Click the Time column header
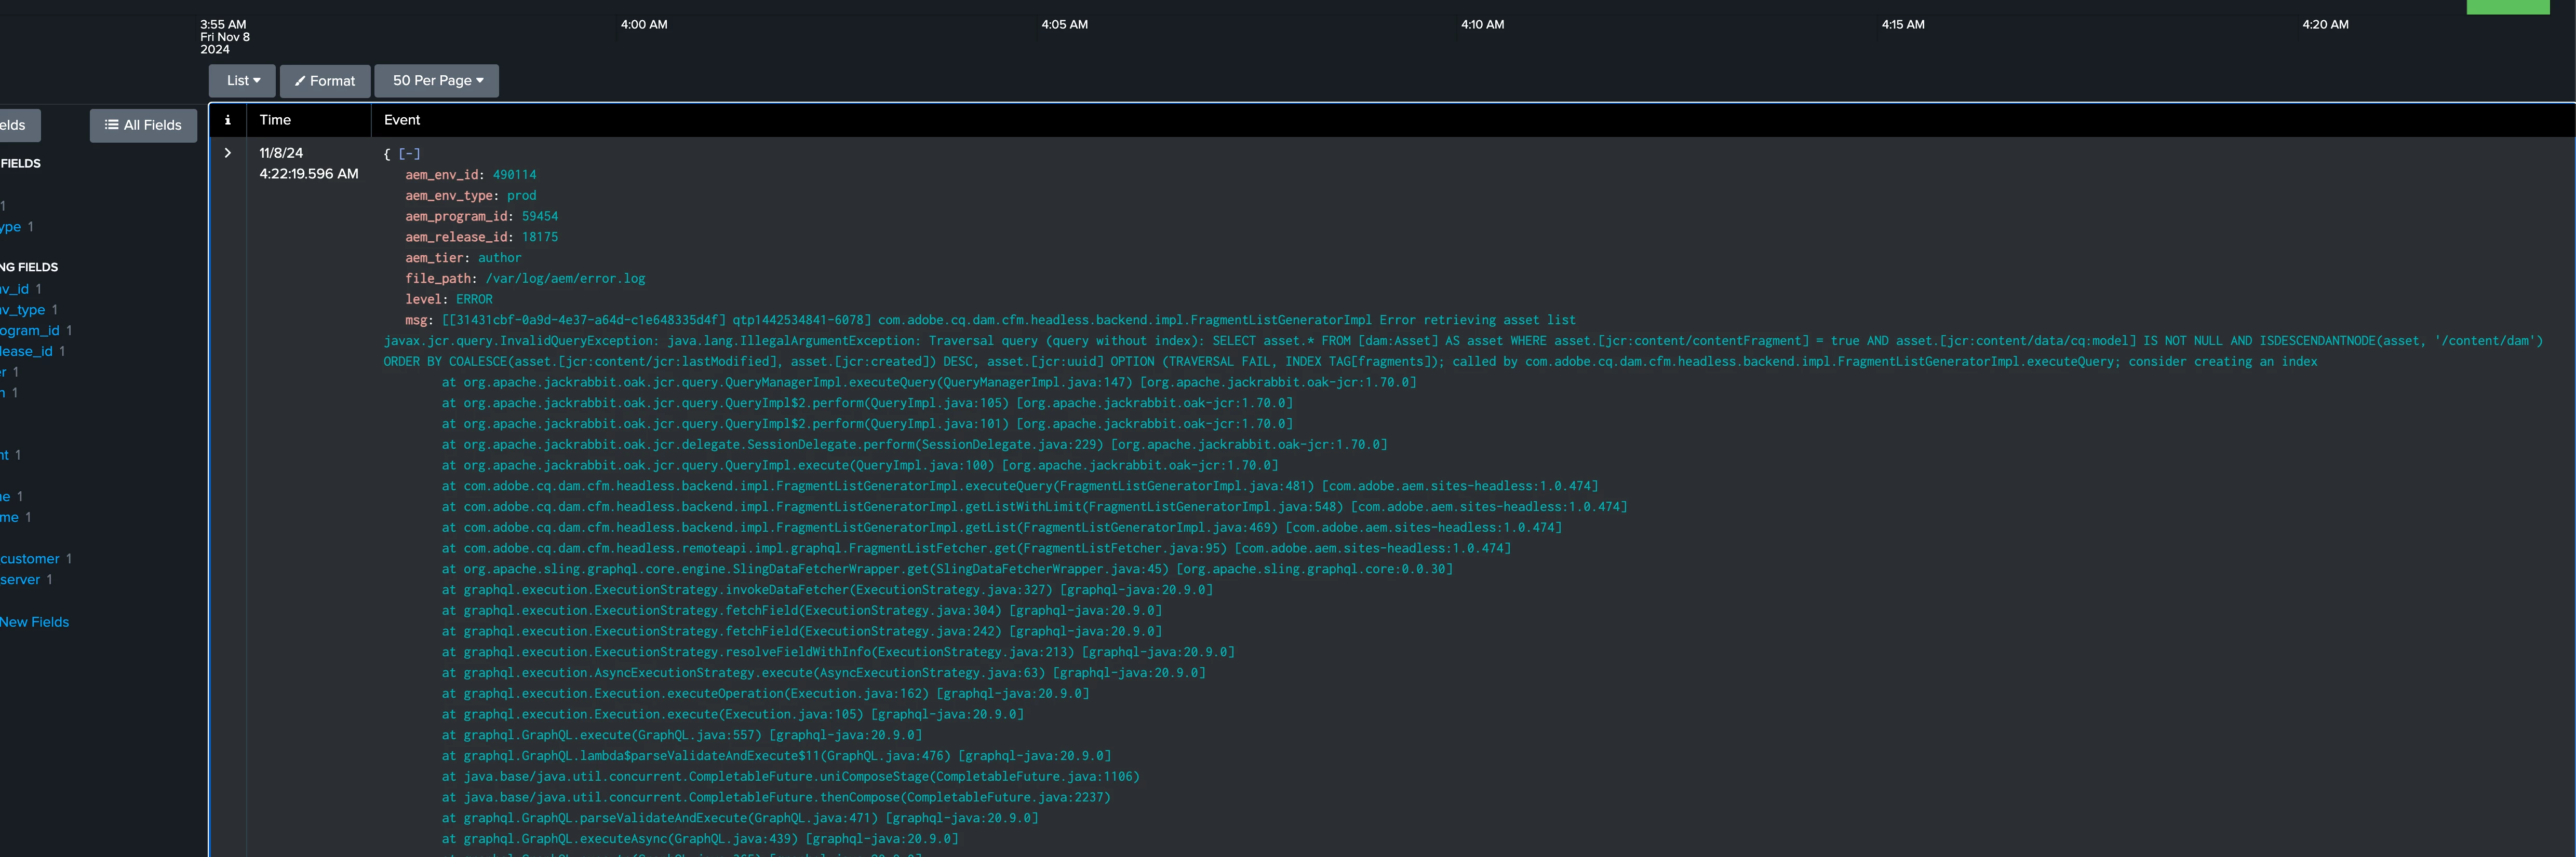This screenshot has height=857, width=2576. click(x=275, y=120)
